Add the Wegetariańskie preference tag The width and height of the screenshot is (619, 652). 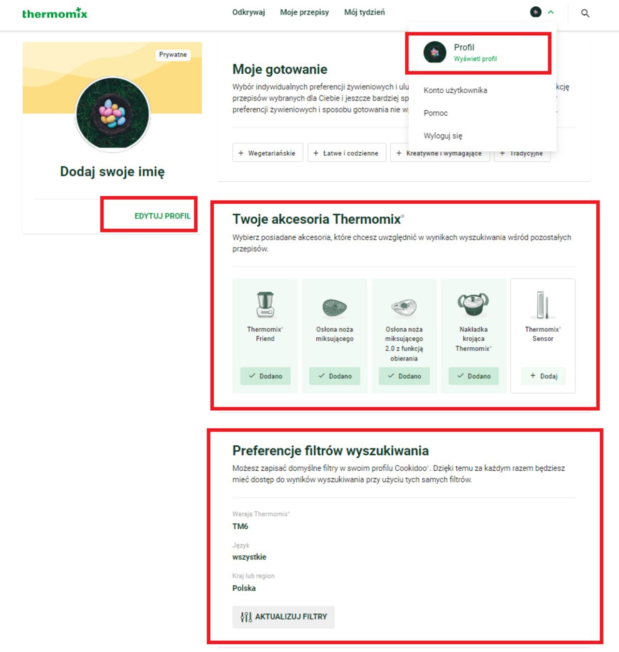[x=267, y=153]
